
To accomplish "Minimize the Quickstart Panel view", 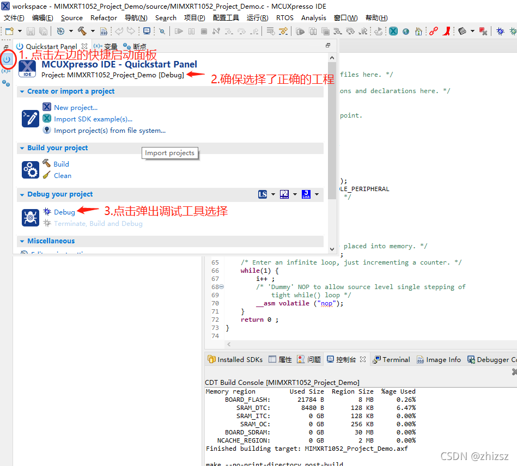I will [328, 45].
